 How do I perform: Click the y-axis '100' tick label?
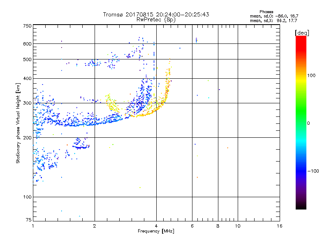(27, 197)
